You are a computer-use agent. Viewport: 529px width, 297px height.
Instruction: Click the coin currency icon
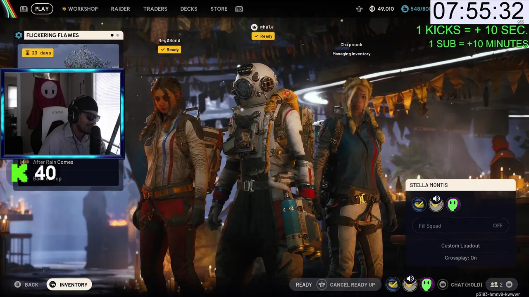pyautogui.click(x=372, y=9)
